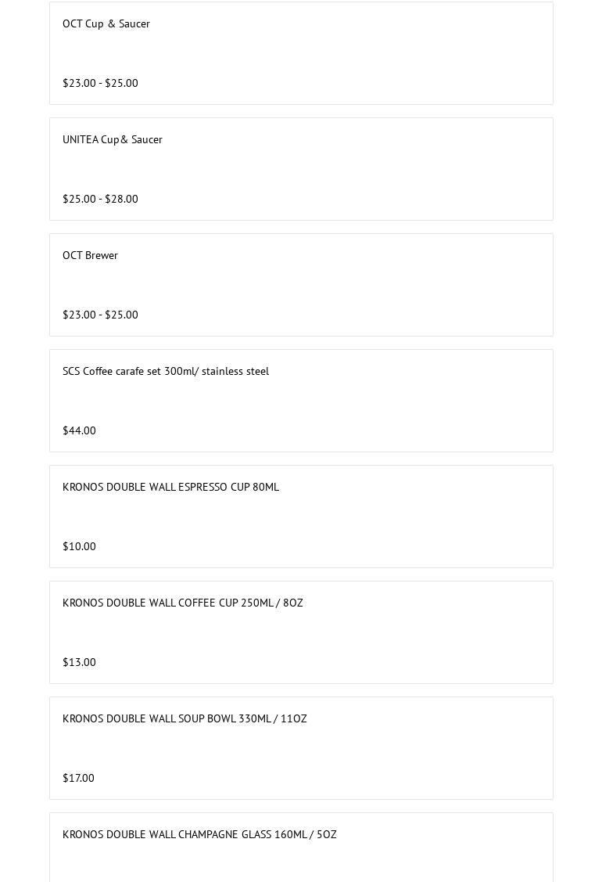
Task: Click the $44.00 price label
Action: (79, 431)
